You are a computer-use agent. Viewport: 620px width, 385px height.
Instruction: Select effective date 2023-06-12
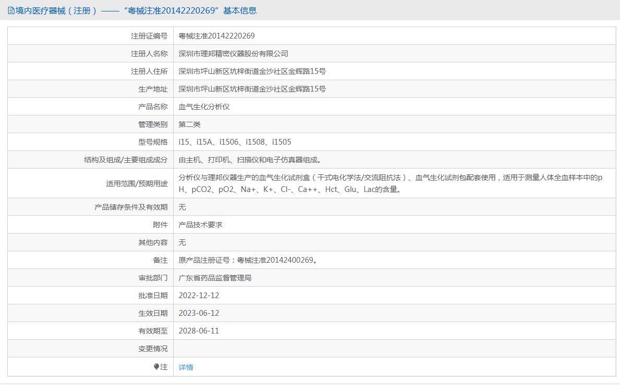tap(199, 313)
